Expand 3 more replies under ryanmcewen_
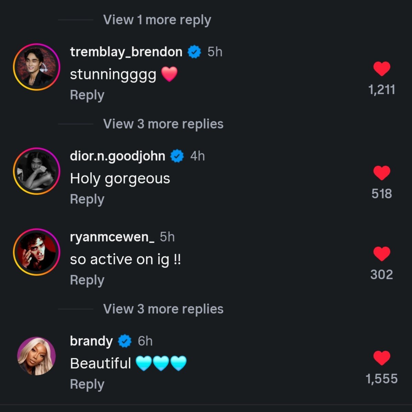 point(163,309)
